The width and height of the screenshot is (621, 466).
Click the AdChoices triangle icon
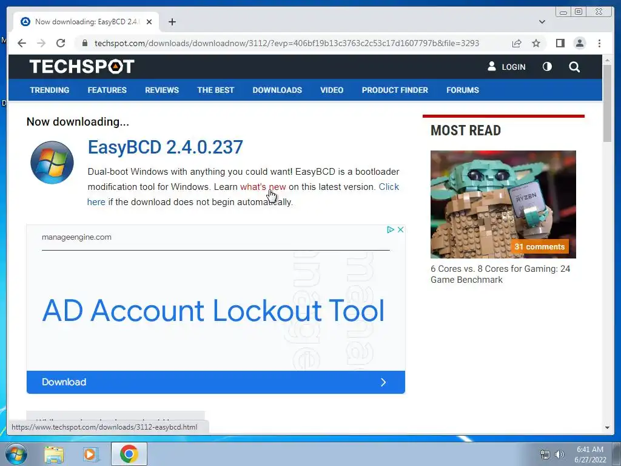pos(390,229)
